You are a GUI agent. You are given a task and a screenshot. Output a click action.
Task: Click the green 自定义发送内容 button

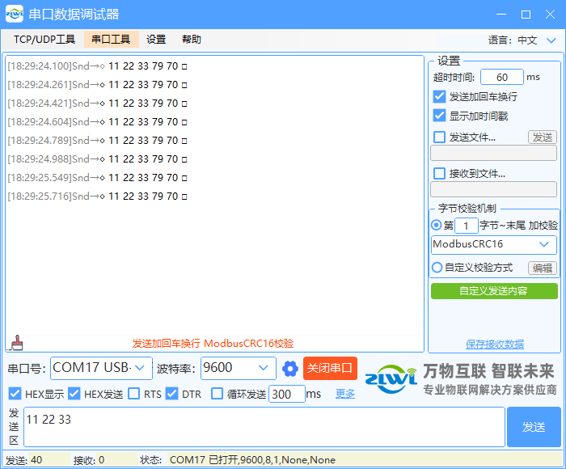click(x=494, y=291)
